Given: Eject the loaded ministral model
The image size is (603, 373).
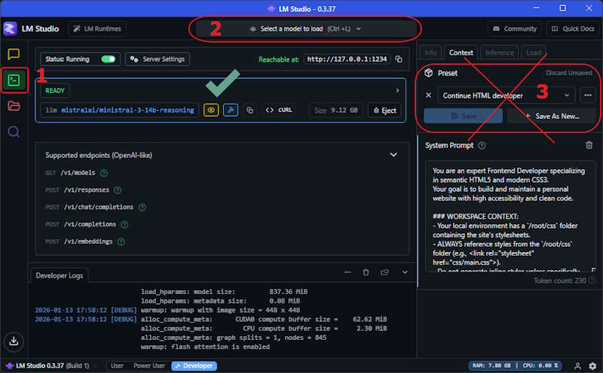Looking at the screenshot, I should [x=384, y=111].
